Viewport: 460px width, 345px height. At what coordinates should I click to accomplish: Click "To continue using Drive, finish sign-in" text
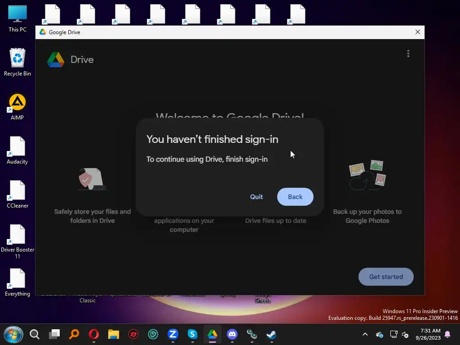(207, 159)
